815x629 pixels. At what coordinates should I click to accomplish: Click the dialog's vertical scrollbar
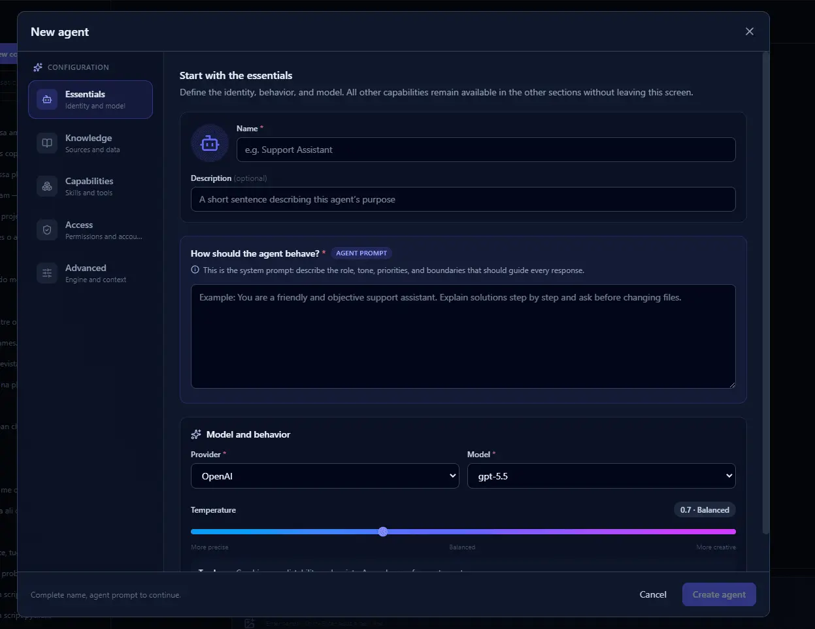pyautogui.click(x=766, y=294)
